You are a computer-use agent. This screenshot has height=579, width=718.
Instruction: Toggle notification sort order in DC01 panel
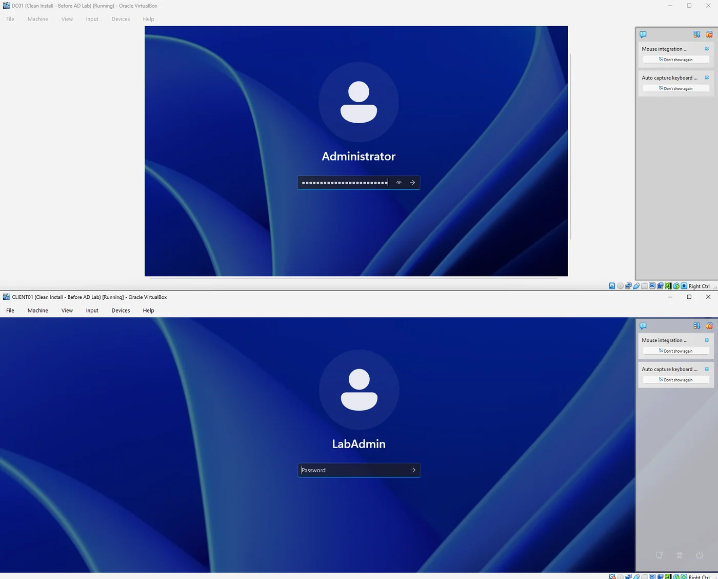click(x=696, y=34)
